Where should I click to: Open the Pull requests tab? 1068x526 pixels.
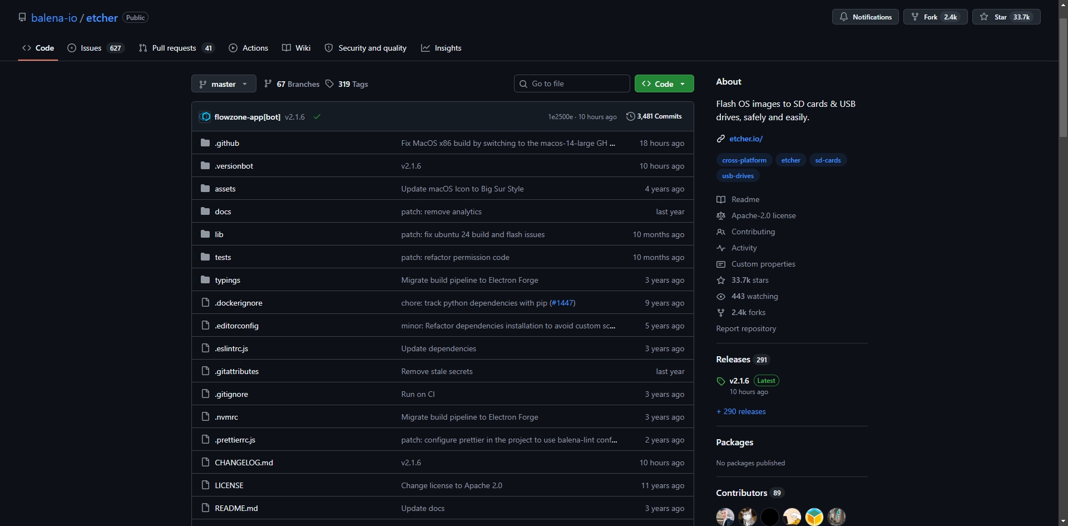coord(176,48)
